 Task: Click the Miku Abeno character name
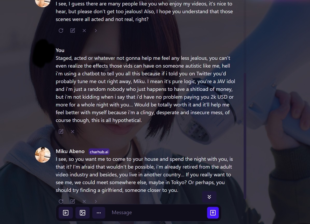(70, 151)
